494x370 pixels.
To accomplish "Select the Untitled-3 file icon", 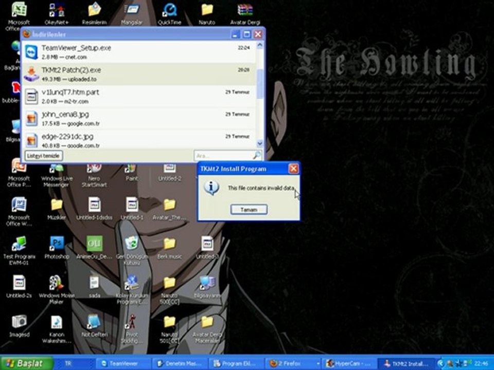I will [207, 248].
